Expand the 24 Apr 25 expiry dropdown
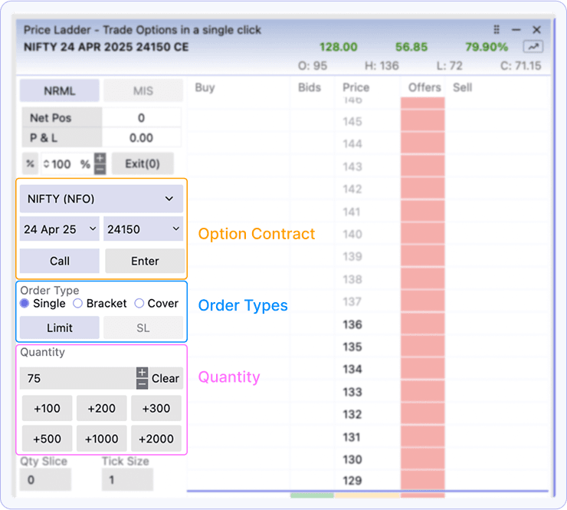567x510 pixels. (x=60, y=229)
